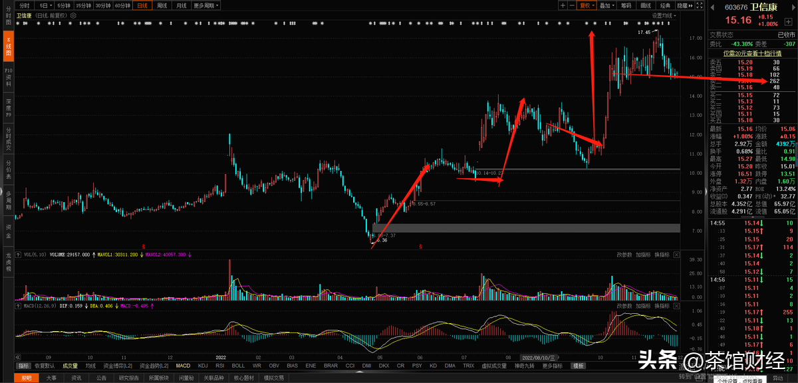
Task: Open chart settings gear next to 卫信康 title
Action: [72, 15]
